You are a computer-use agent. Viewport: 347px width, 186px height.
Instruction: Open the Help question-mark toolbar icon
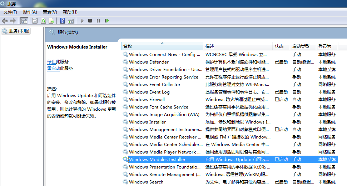point(63,21)
